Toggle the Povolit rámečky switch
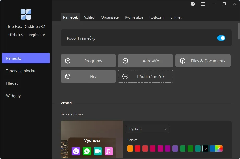The image size is (240, 159). click(x=221, y=38)
